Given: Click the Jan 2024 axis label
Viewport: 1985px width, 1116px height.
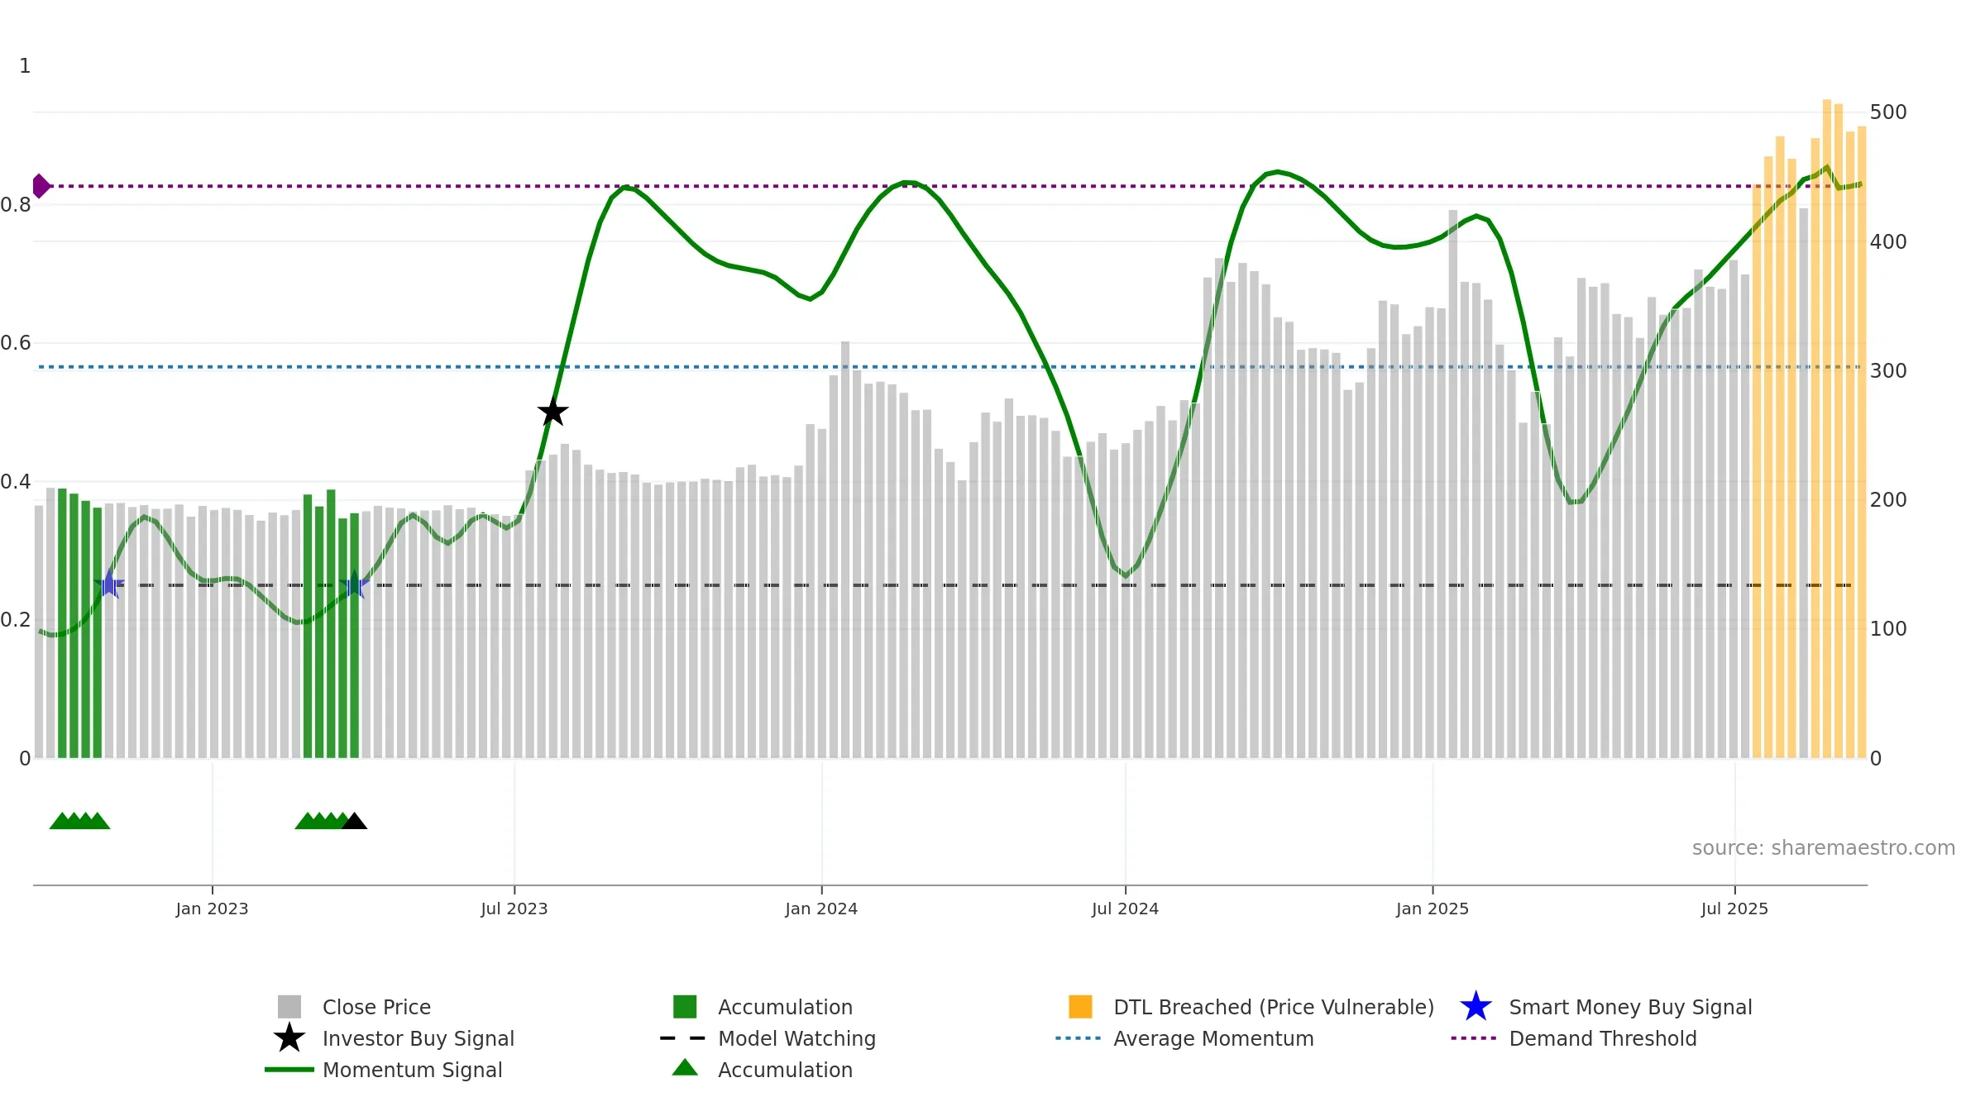Looking at the screenshot, I should 821,909.
